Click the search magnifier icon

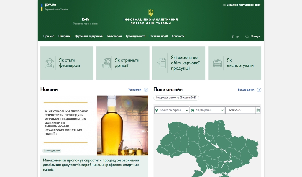pos(247,36)
